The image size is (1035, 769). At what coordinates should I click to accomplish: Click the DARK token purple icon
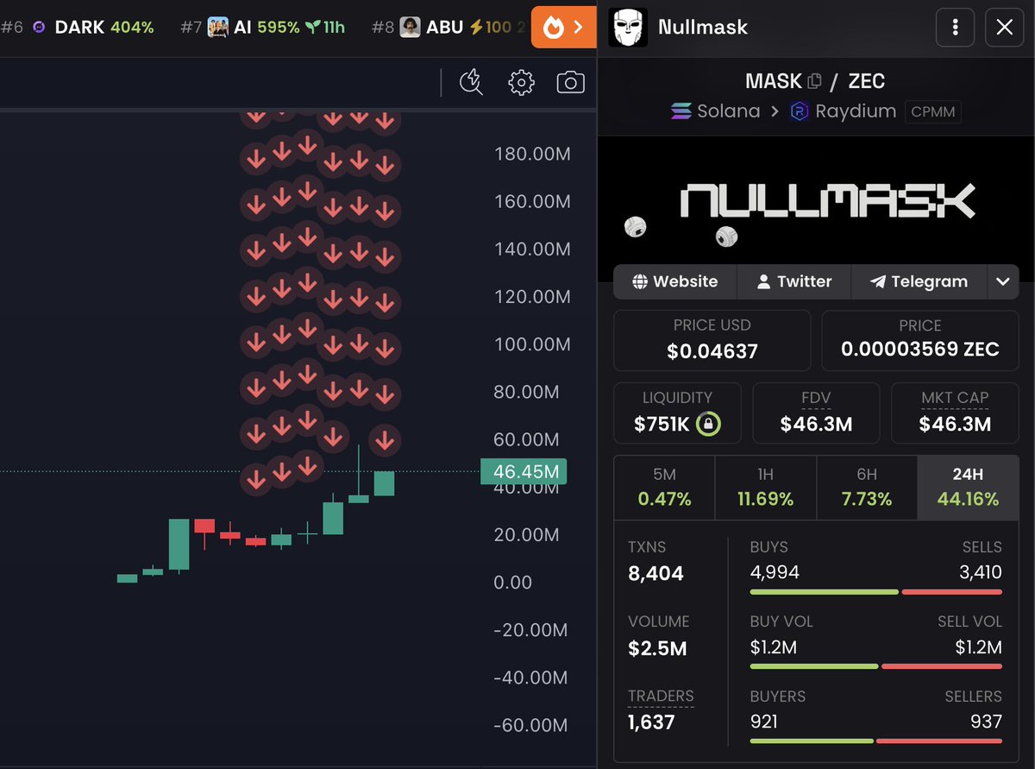point(39,28)
